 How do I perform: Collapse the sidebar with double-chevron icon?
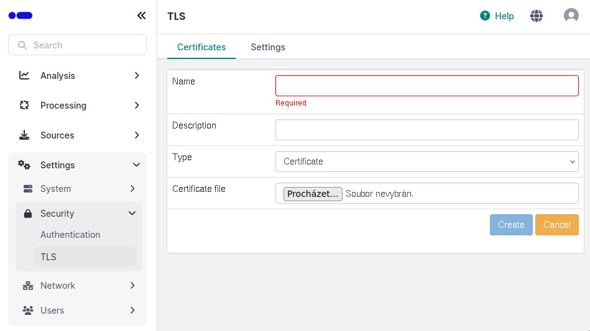click(141, 16)
